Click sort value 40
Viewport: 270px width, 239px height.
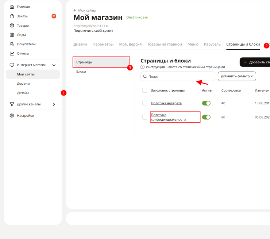tap(223, 103)
